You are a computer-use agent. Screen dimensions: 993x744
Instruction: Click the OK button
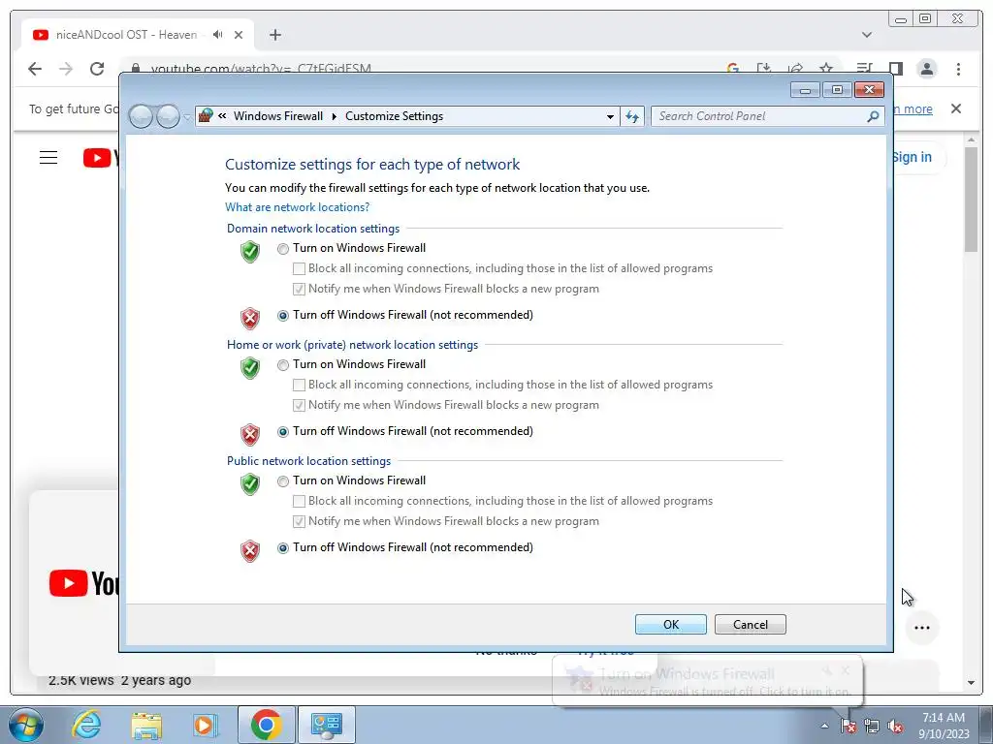coord(671,625)
